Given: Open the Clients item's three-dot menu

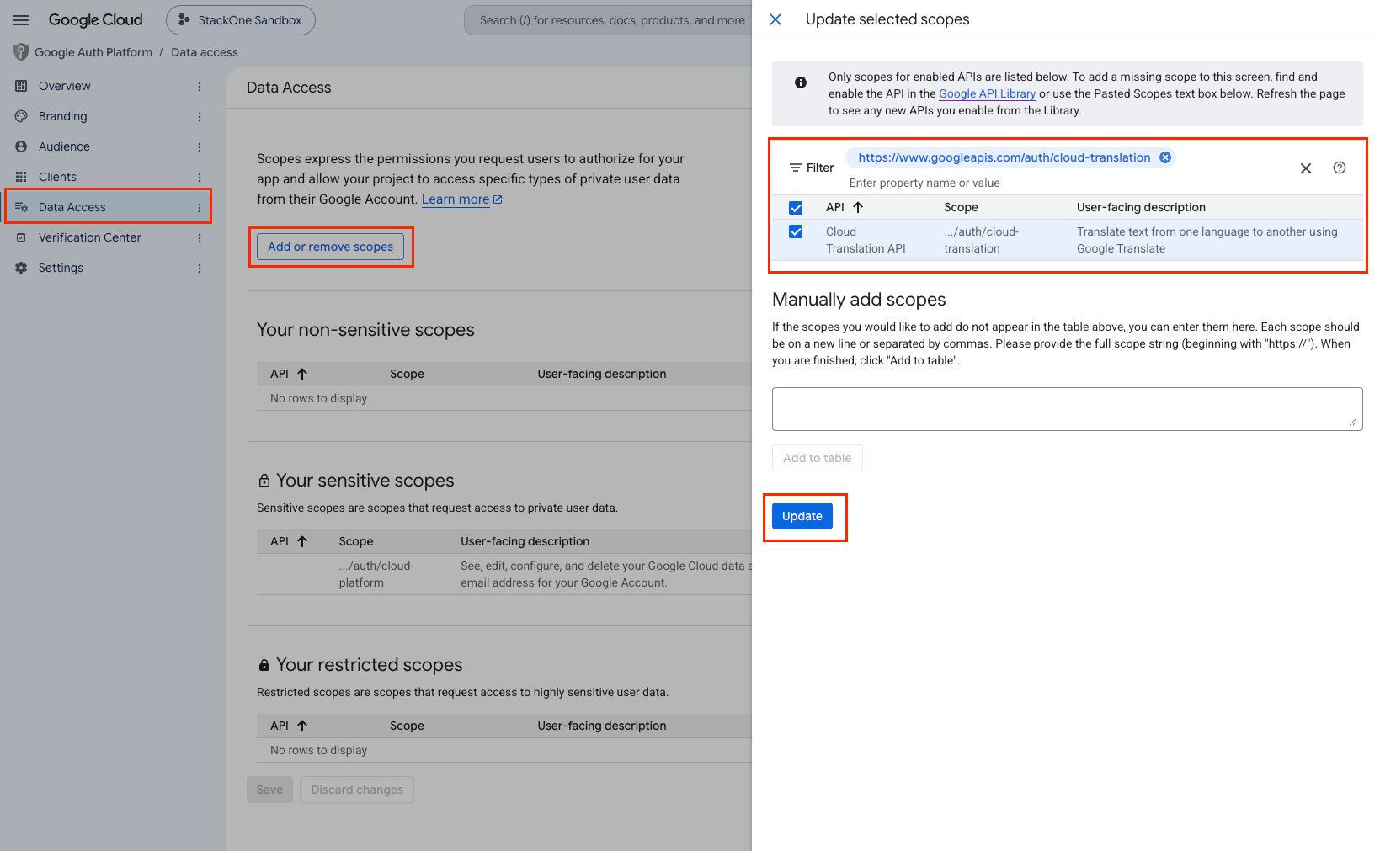Looking at the screenshot, I should point(200,177).
